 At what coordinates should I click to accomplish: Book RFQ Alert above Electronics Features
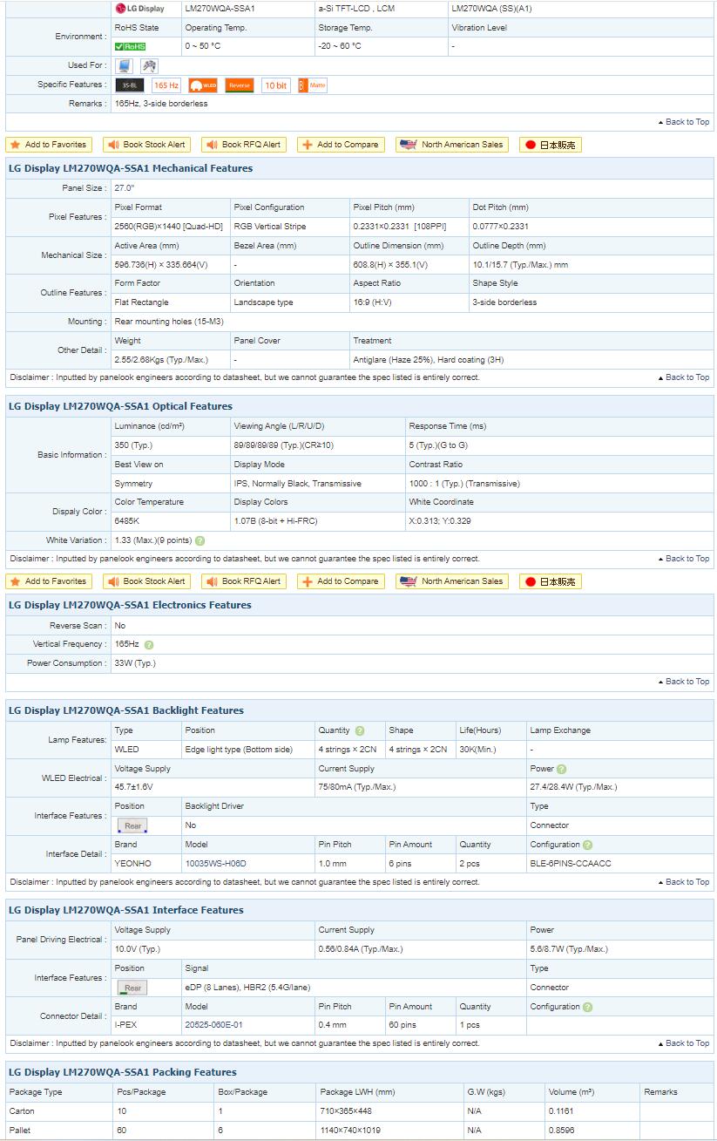(243, 581)
